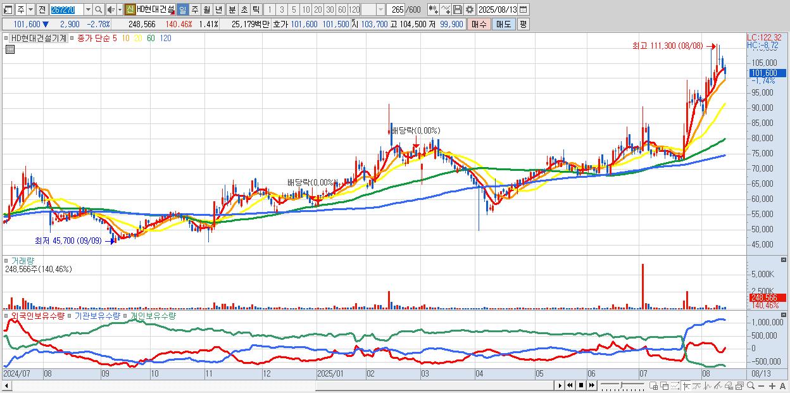Select the 분 minute chart period
This screenshot has width=790, height=393.
[232, 9]
